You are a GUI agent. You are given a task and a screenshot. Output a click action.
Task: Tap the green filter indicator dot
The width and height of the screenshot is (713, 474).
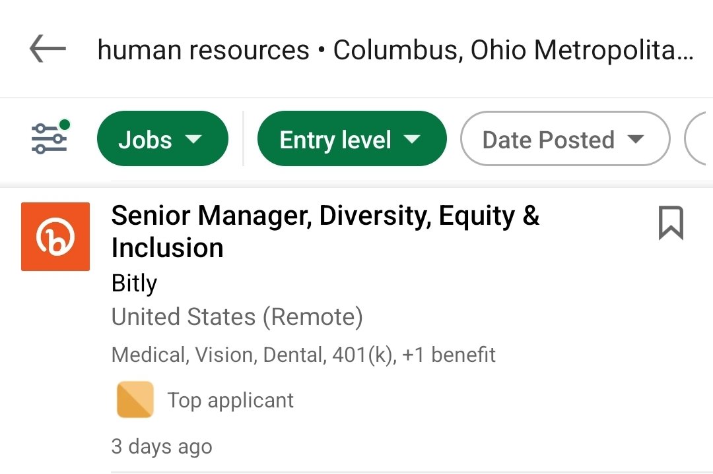pos(65,125)
